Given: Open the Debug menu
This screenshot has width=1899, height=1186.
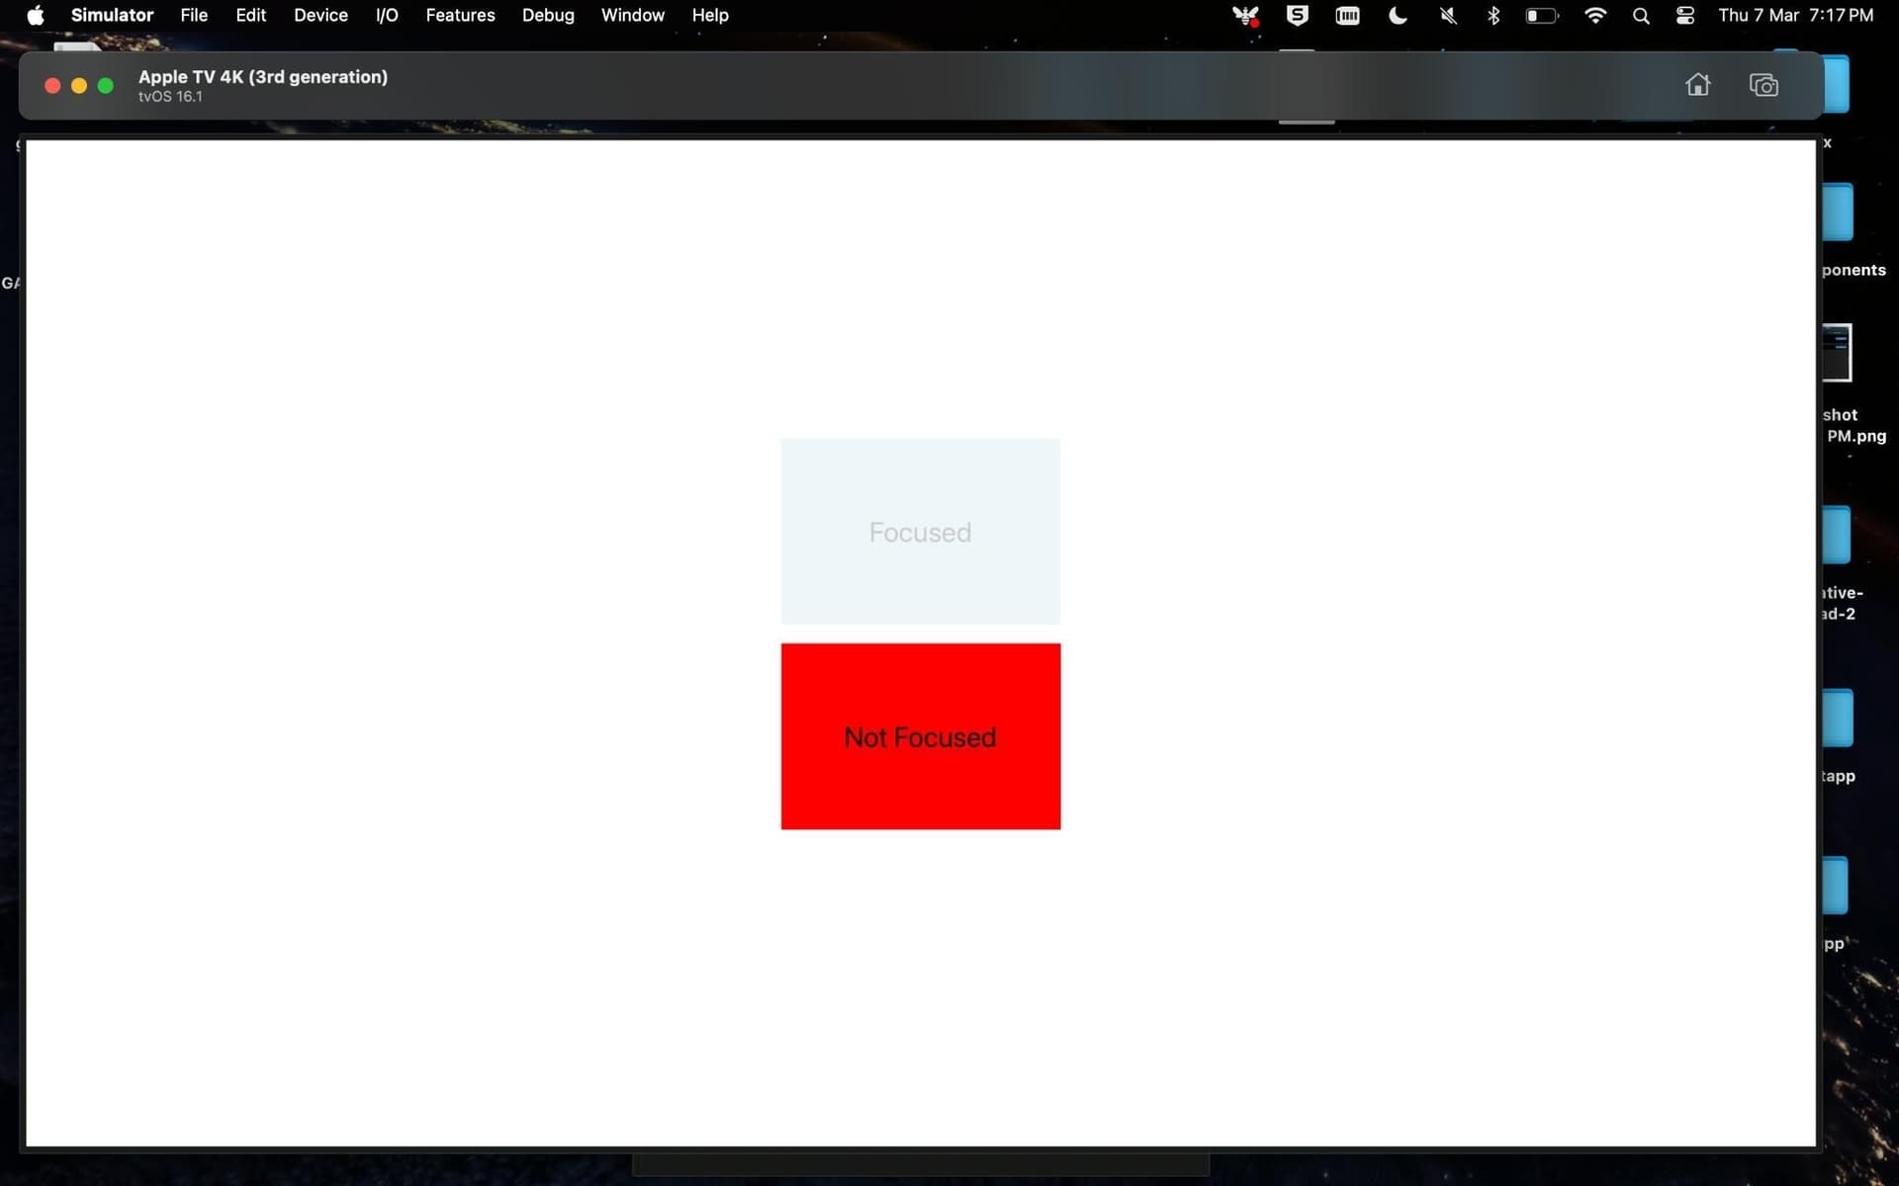Looking at the screenshot, I should click(548, 16).
